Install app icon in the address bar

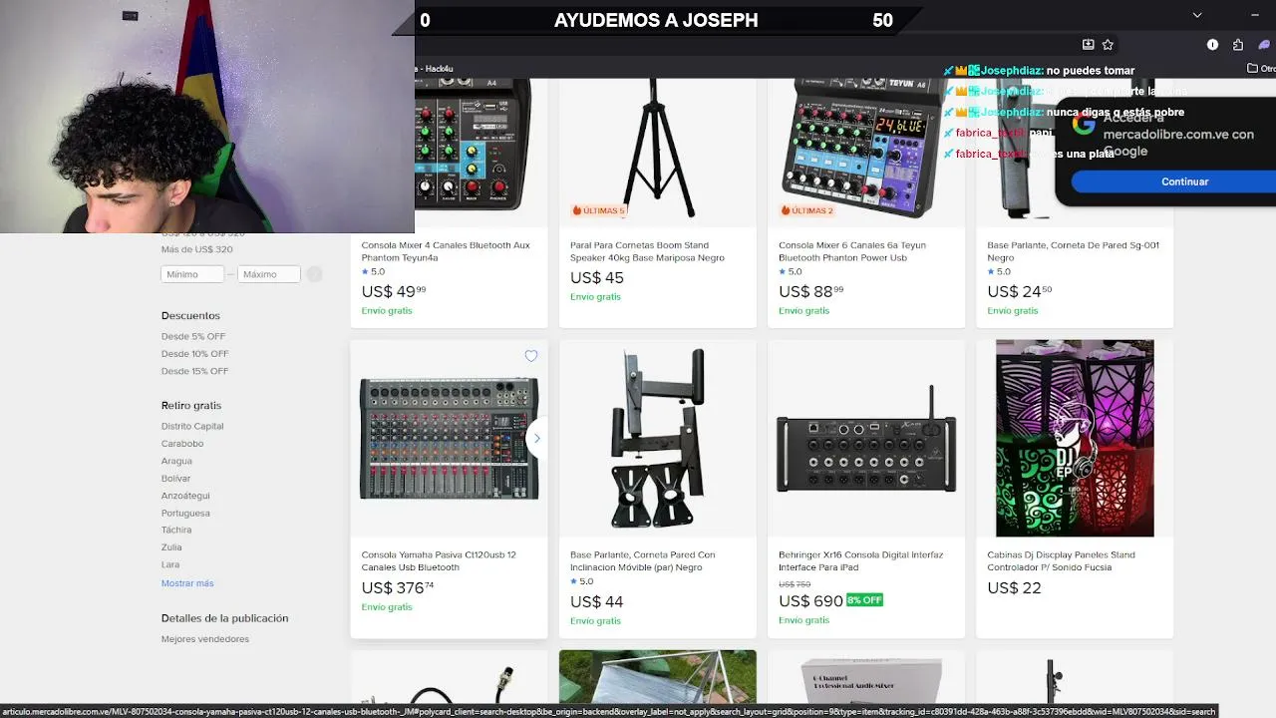point(1089,45)
